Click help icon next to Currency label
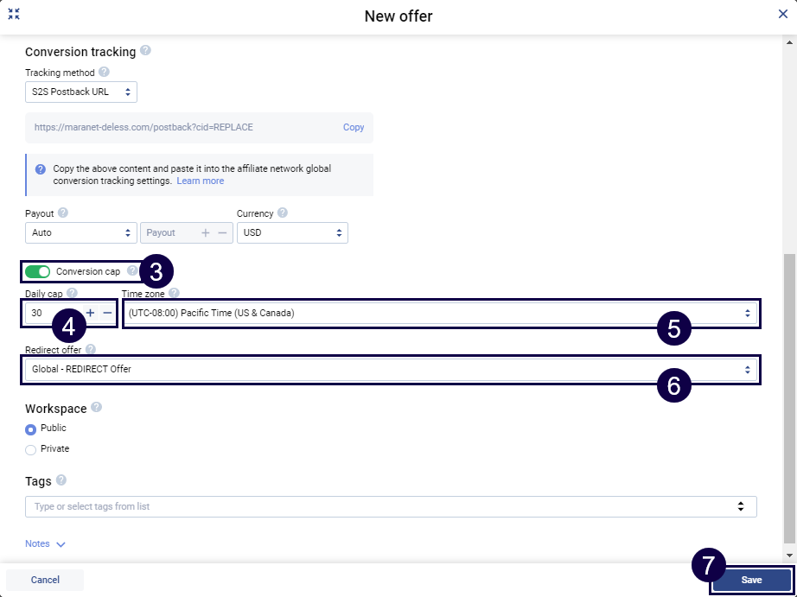 (x=283, y=213)
